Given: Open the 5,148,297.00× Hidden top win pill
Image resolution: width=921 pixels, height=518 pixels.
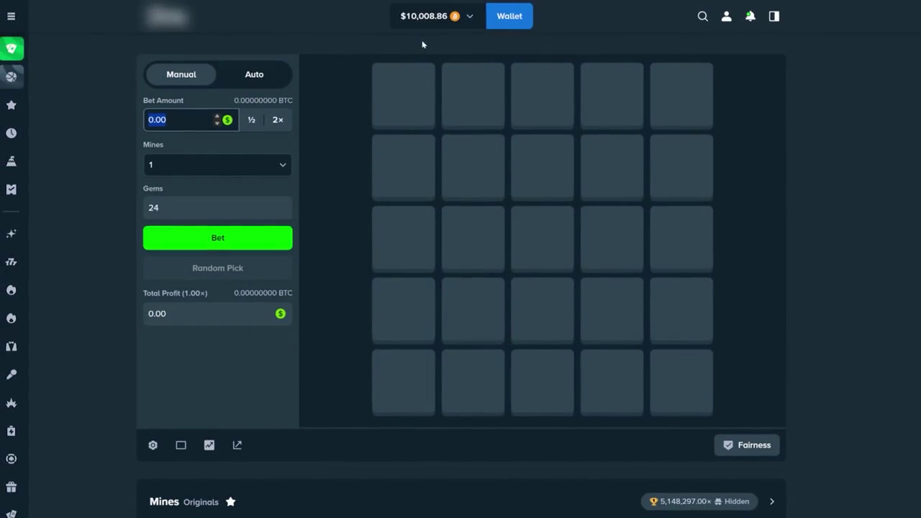Looking at the screenshot, I should 699,501.
